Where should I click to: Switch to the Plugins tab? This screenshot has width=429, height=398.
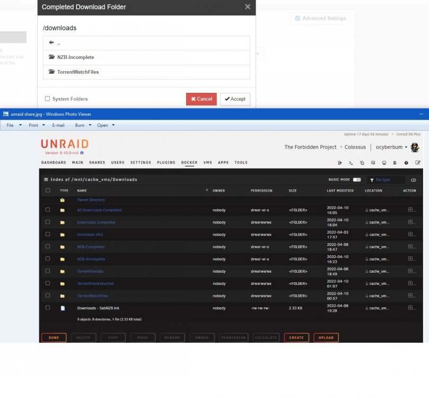pos(166,162)
